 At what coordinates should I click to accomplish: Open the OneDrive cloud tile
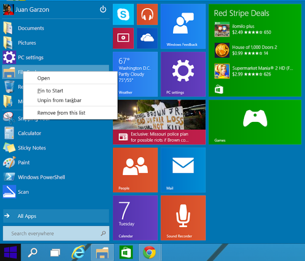click(147, 38)
